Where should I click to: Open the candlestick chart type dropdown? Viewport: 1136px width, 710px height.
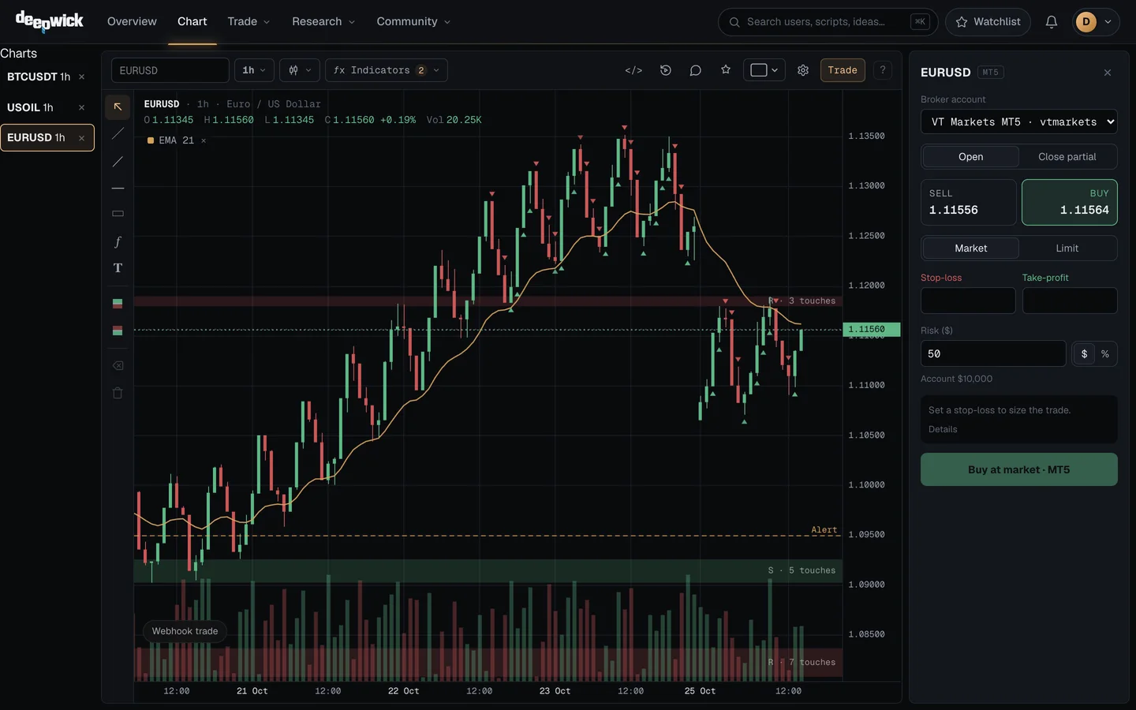point(300,70)
